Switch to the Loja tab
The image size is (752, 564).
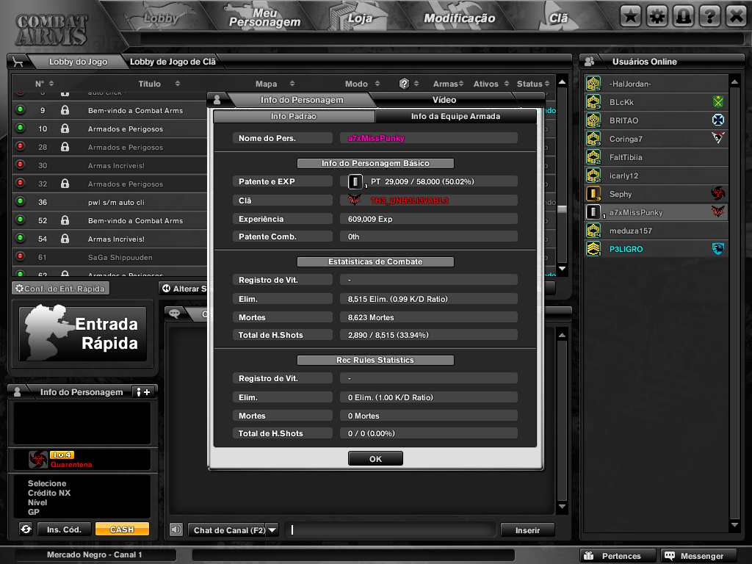tap(360, 18)
